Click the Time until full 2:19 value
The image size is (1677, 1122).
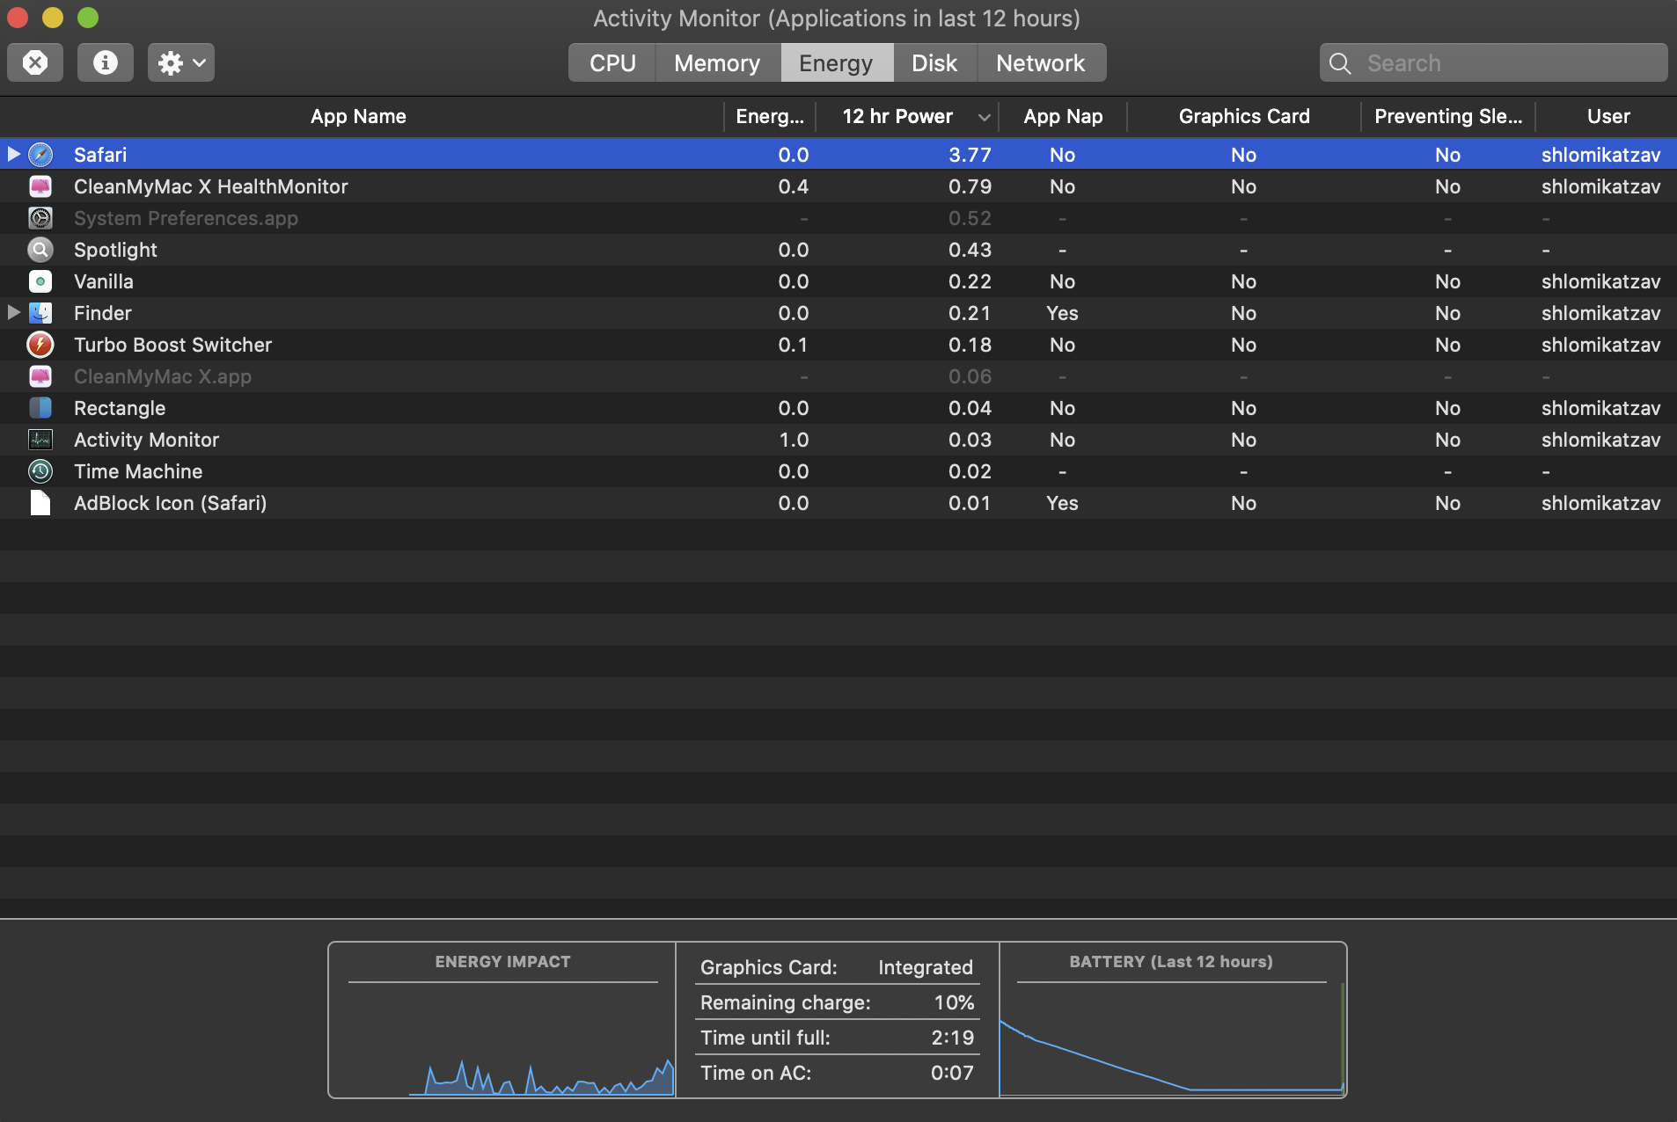pyautogui.click(x=953, y=1038)
